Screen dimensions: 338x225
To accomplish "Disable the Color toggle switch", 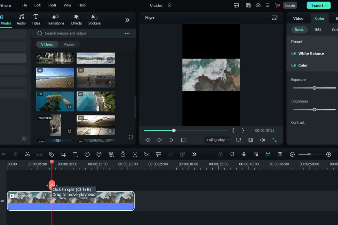I will pyautogui.click(x=293, y=65).
